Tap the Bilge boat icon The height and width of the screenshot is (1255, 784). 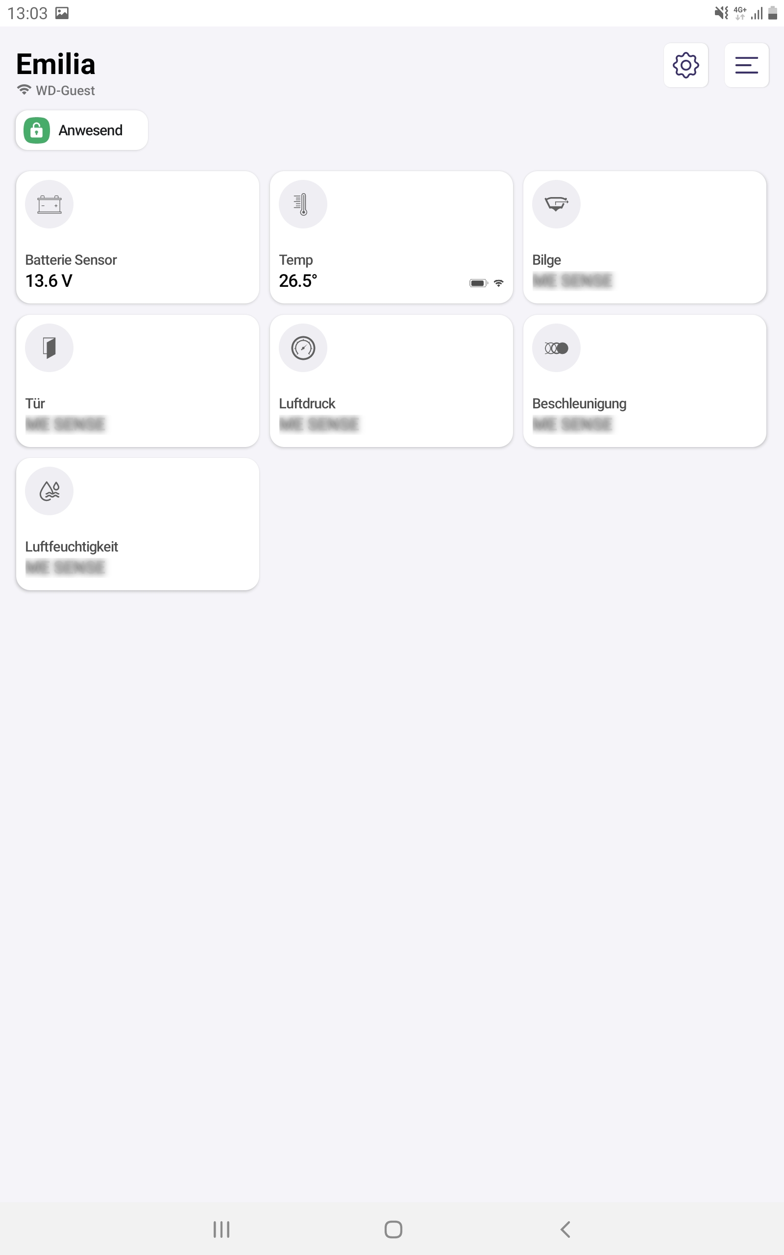[556, 204]
